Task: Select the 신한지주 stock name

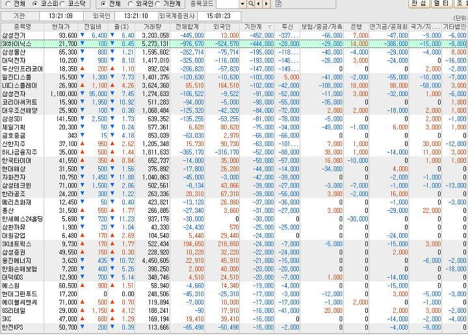Action: tap(14, 144)
